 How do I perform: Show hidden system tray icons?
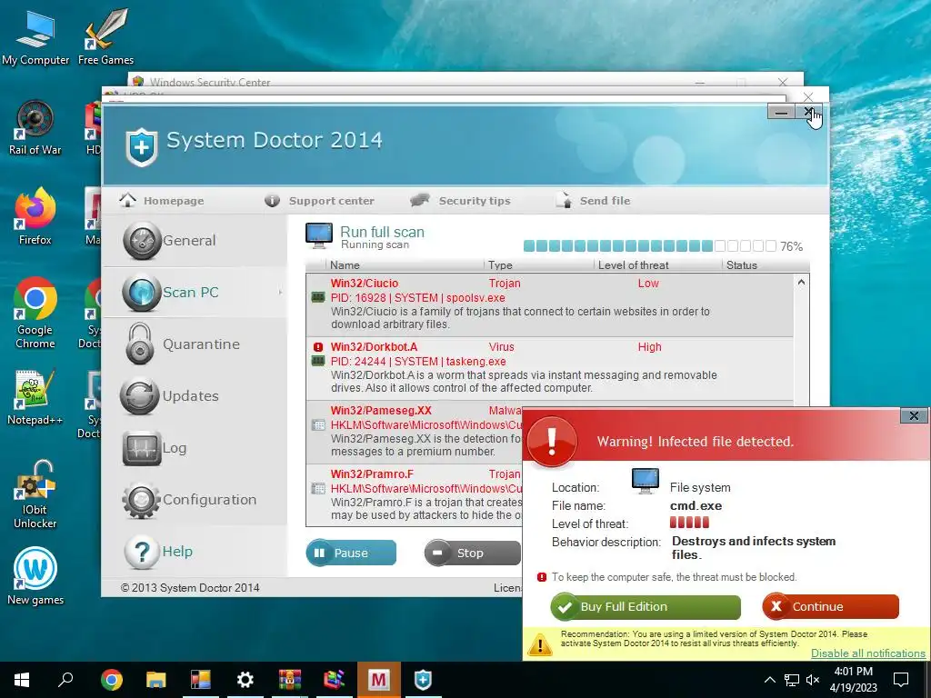769,680
